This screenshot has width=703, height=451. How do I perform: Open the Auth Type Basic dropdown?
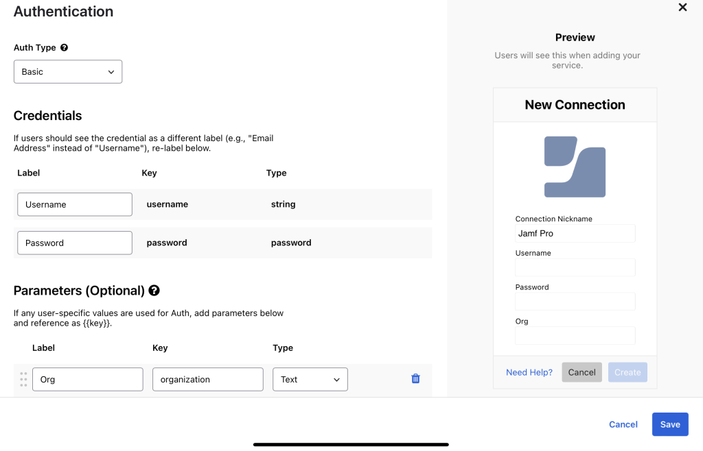[68, 71]
